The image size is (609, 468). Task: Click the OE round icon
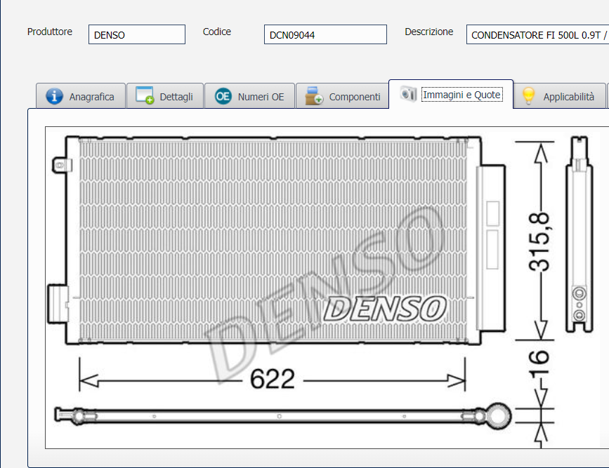tap(223, 96)
